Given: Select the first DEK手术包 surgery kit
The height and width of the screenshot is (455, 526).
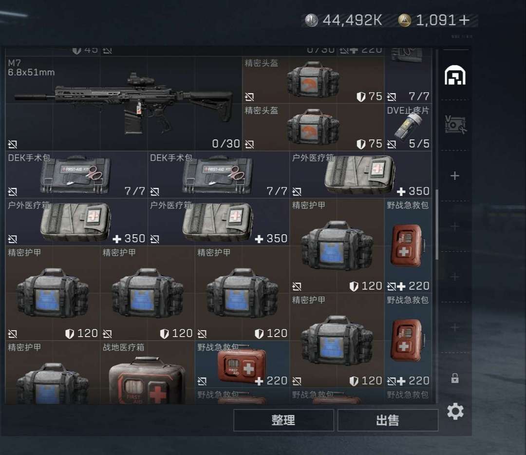Looking at the screenshot, I should coord(76,174).
